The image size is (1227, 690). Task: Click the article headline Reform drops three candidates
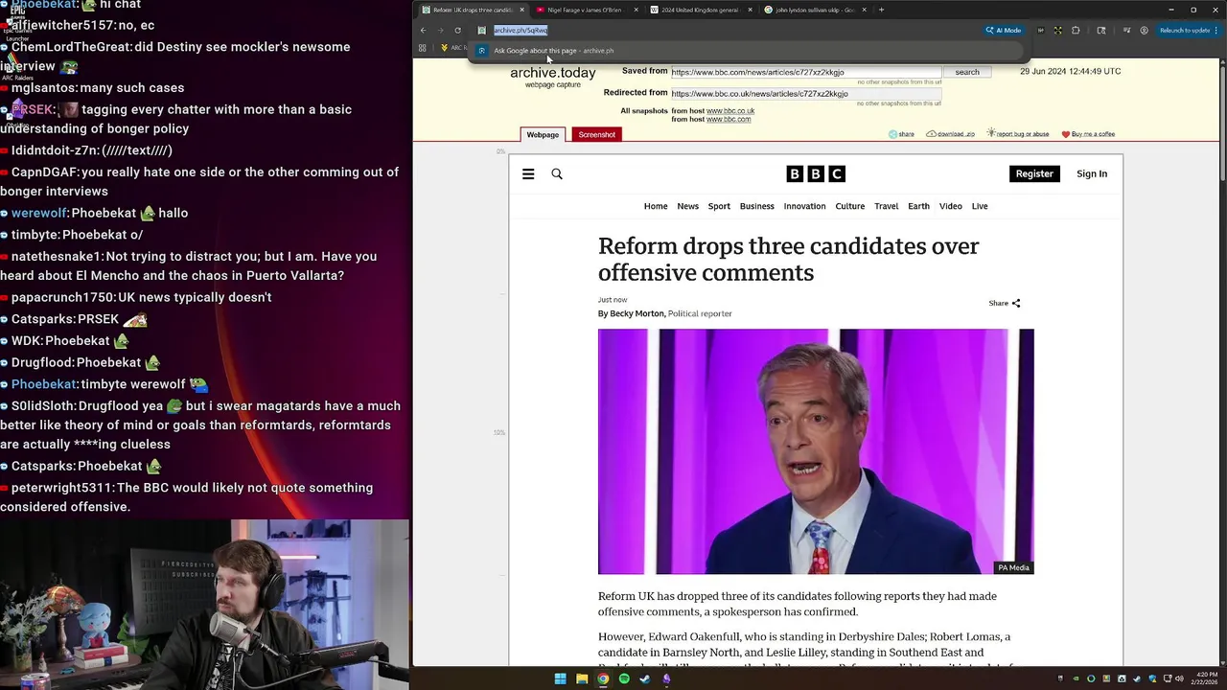788,259
